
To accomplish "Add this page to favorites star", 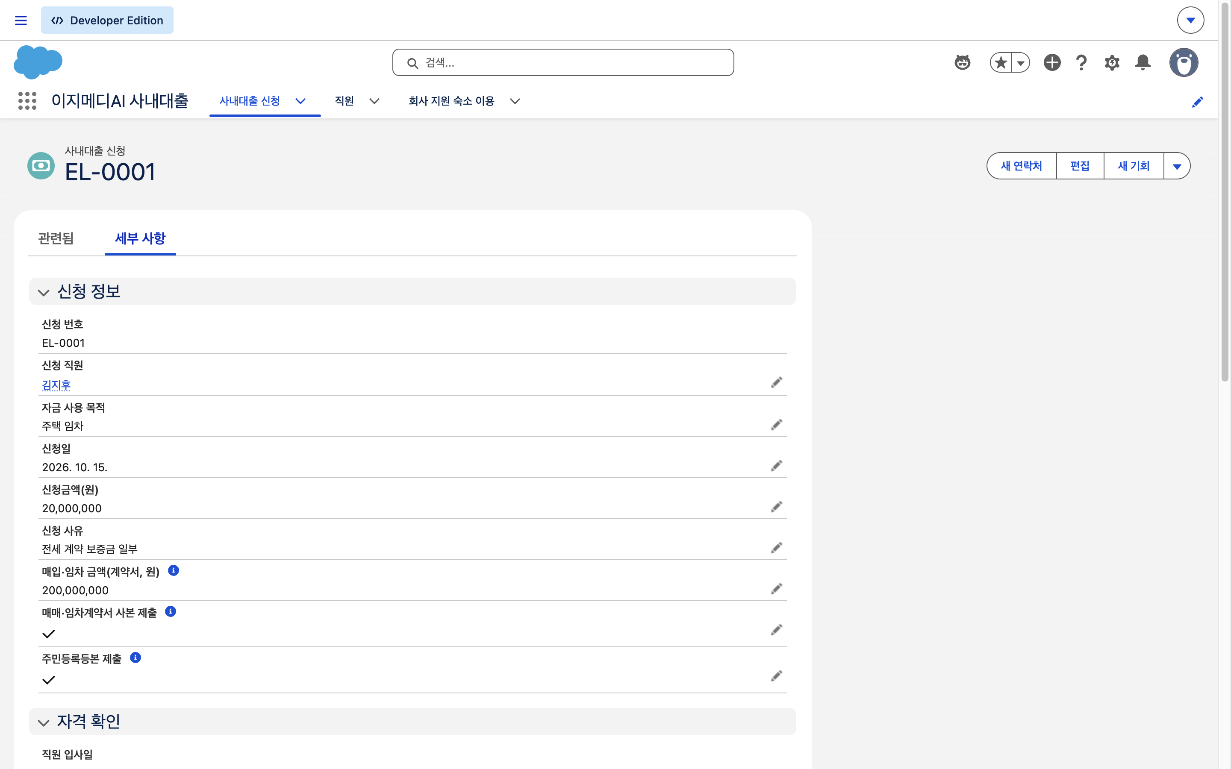I will point(1001,62).
